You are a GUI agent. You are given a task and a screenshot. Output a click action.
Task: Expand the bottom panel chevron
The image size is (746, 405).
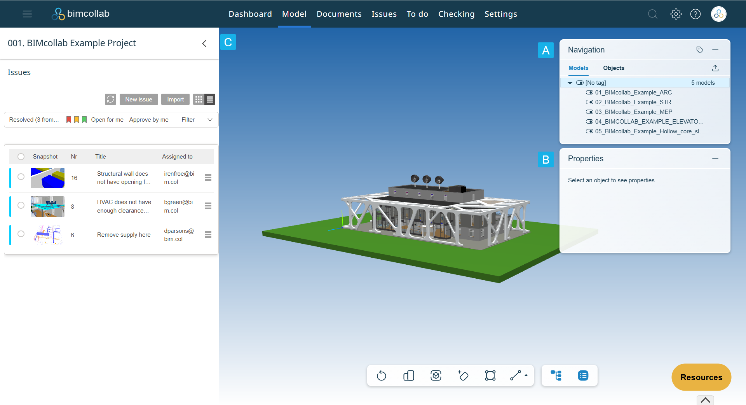pos(705,400)
